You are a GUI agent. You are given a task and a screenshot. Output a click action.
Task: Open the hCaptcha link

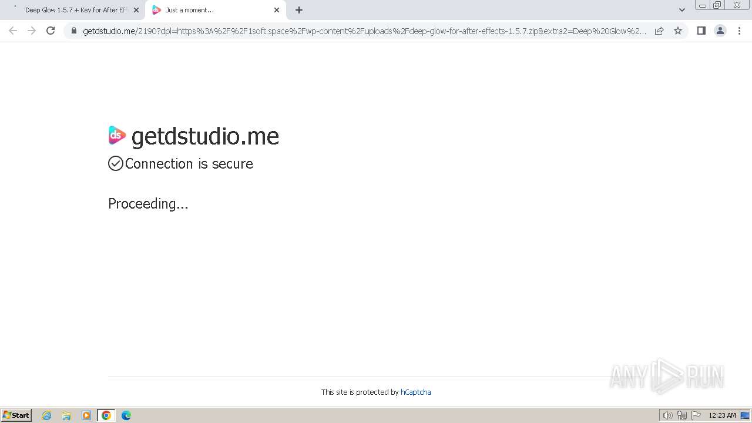pyautogui.click(x=415, y=392)
